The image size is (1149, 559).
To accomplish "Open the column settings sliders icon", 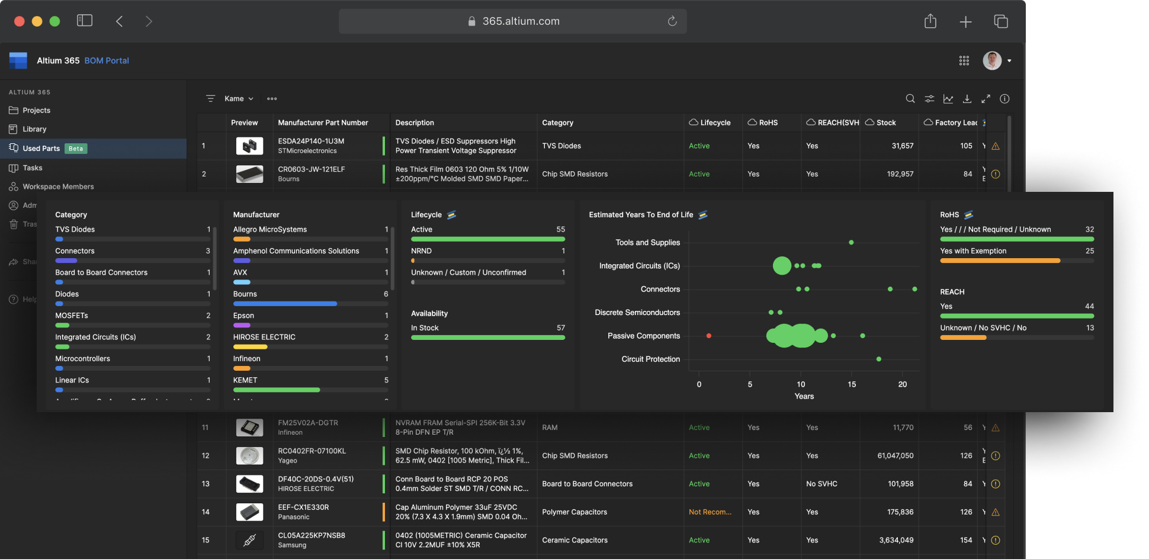I will click(x=929, y=99).
